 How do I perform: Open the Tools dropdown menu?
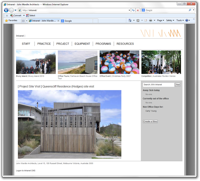click(179, 20)
